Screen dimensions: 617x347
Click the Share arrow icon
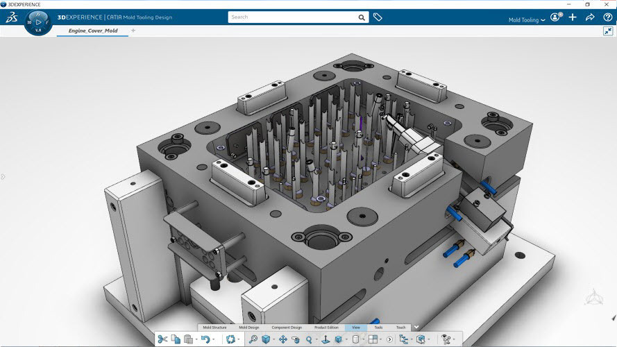pyautogui.click(x=590, y=17)
